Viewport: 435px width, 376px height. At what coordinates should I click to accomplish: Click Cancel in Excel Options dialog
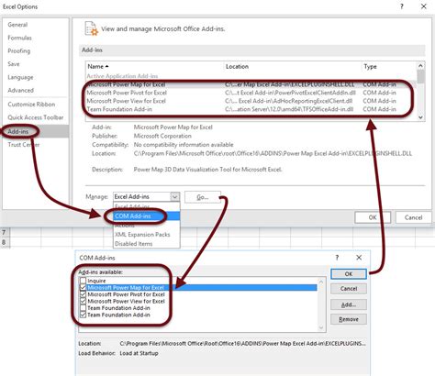pyautogui.click(x=413, y=217)
